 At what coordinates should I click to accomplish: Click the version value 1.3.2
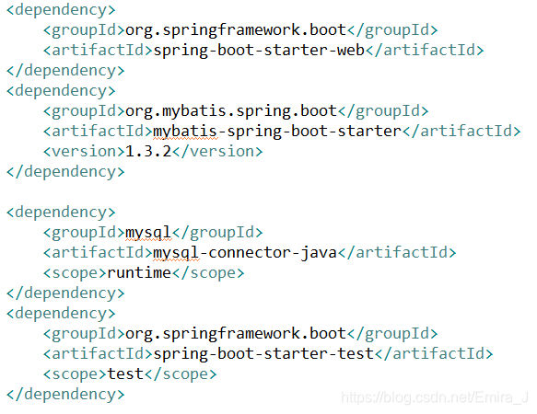click(148, 151)
